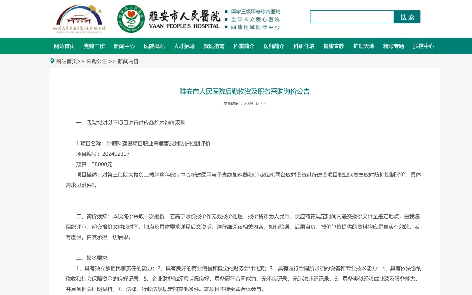This screenshot has height=295, width=472.
Task: Go to 网站首页 via the breadcrumb
Action: (66, 61)
